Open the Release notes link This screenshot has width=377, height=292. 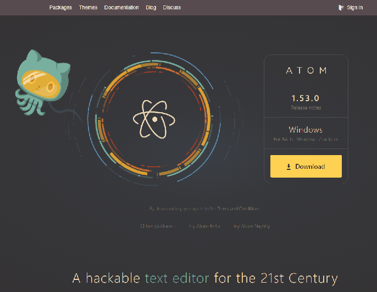pos(306,108)
